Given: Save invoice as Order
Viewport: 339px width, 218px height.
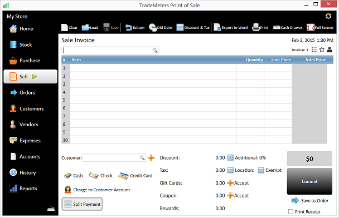Looking at the screenshot, I should [x=310, y=201].
